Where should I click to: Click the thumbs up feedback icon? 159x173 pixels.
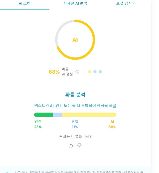point(71,145)
